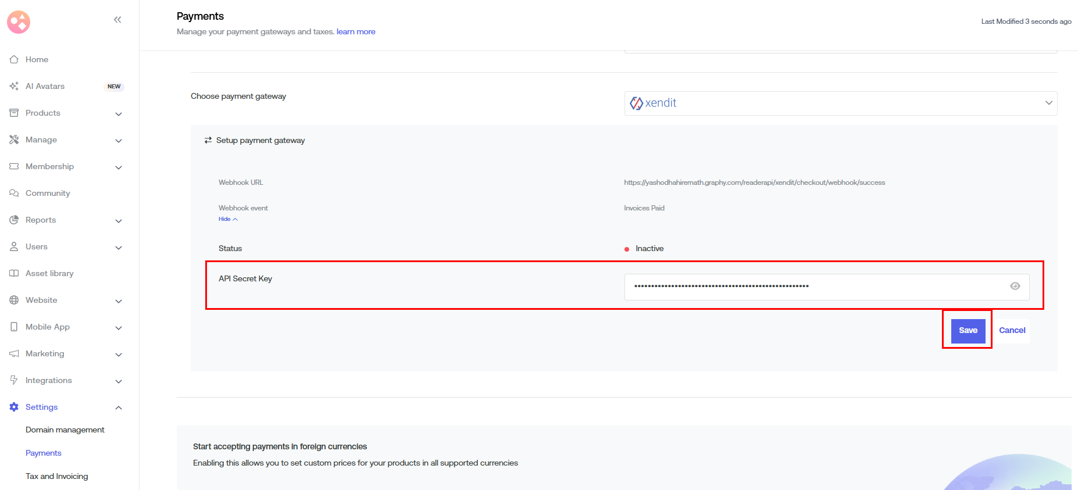The image size is (1078, 490).
Task: Click the Community chat bubbles icon
Action: (x=14, y=193)
